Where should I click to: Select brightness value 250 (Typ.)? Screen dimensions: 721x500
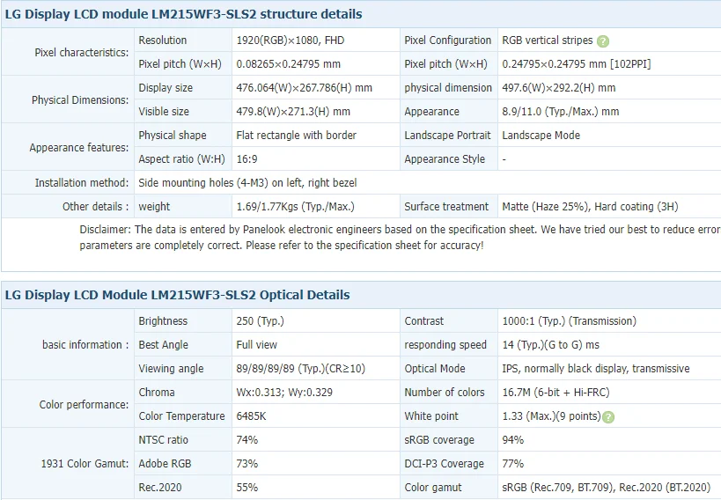[x=260, y=321]
